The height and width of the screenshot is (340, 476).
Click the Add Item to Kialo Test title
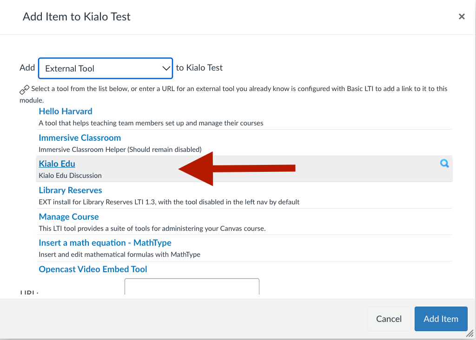point(77,17)
